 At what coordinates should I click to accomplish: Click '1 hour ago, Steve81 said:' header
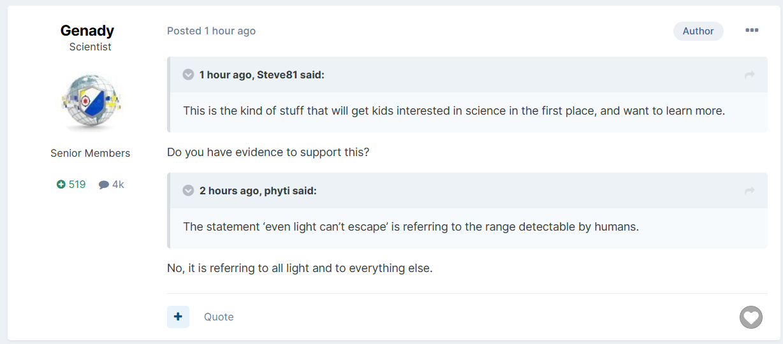[261, 75]
